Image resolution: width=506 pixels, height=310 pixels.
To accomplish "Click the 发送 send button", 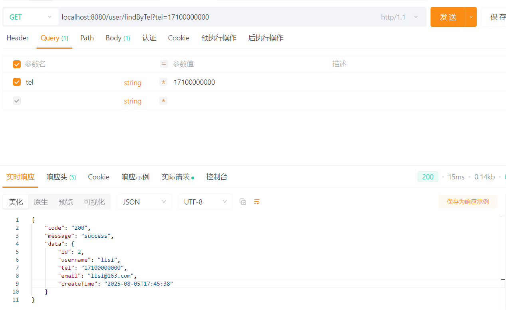I will point(448,17).
